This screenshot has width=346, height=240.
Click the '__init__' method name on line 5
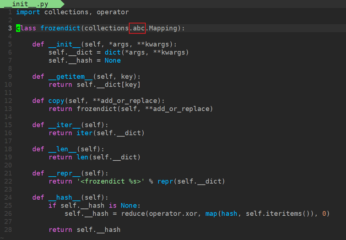(x=64, y=44)
